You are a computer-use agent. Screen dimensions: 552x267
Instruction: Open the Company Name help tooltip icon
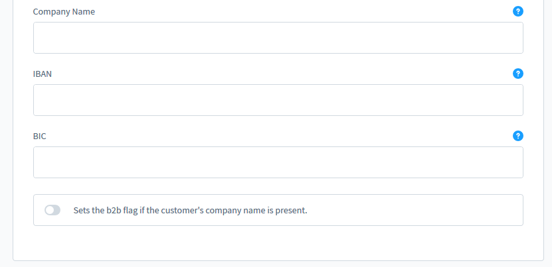click(518, 11)
